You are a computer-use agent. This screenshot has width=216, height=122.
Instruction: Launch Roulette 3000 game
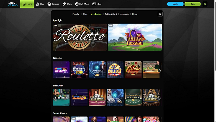tap(79, 70)
